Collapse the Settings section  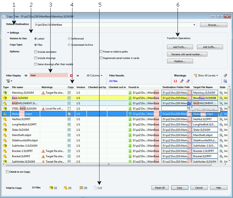coord(8,33)
